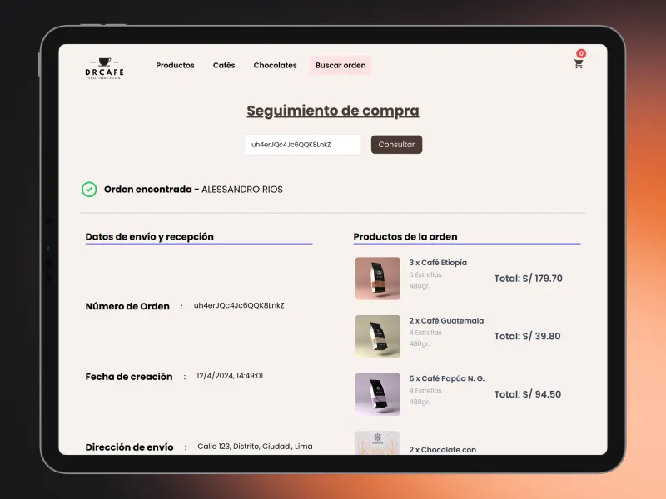Click the DRCAFE logo

(x=103, y=67)
